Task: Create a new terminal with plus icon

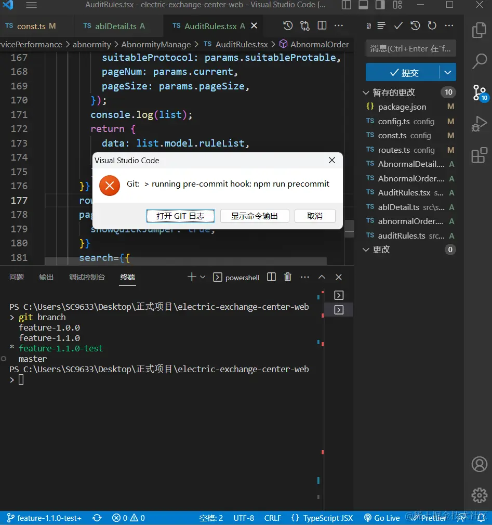Action: [192, 277]
